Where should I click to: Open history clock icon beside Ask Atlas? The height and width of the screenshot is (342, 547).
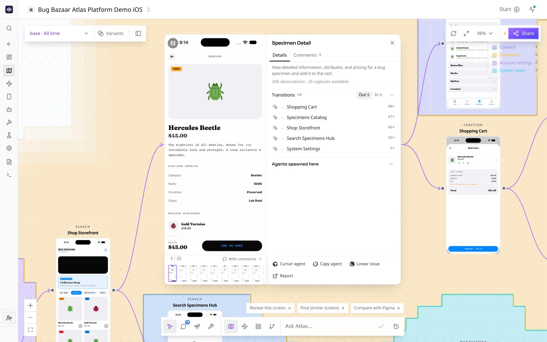tap(396, 326)
